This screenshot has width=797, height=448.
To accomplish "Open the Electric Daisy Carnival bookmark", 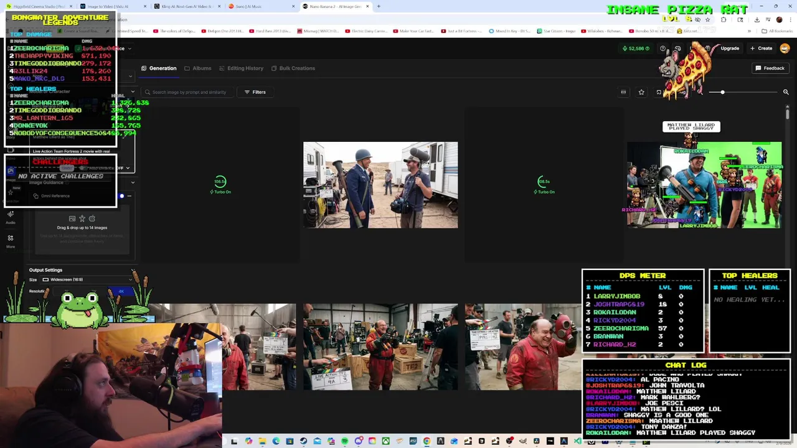I will [x=365, y=30].
